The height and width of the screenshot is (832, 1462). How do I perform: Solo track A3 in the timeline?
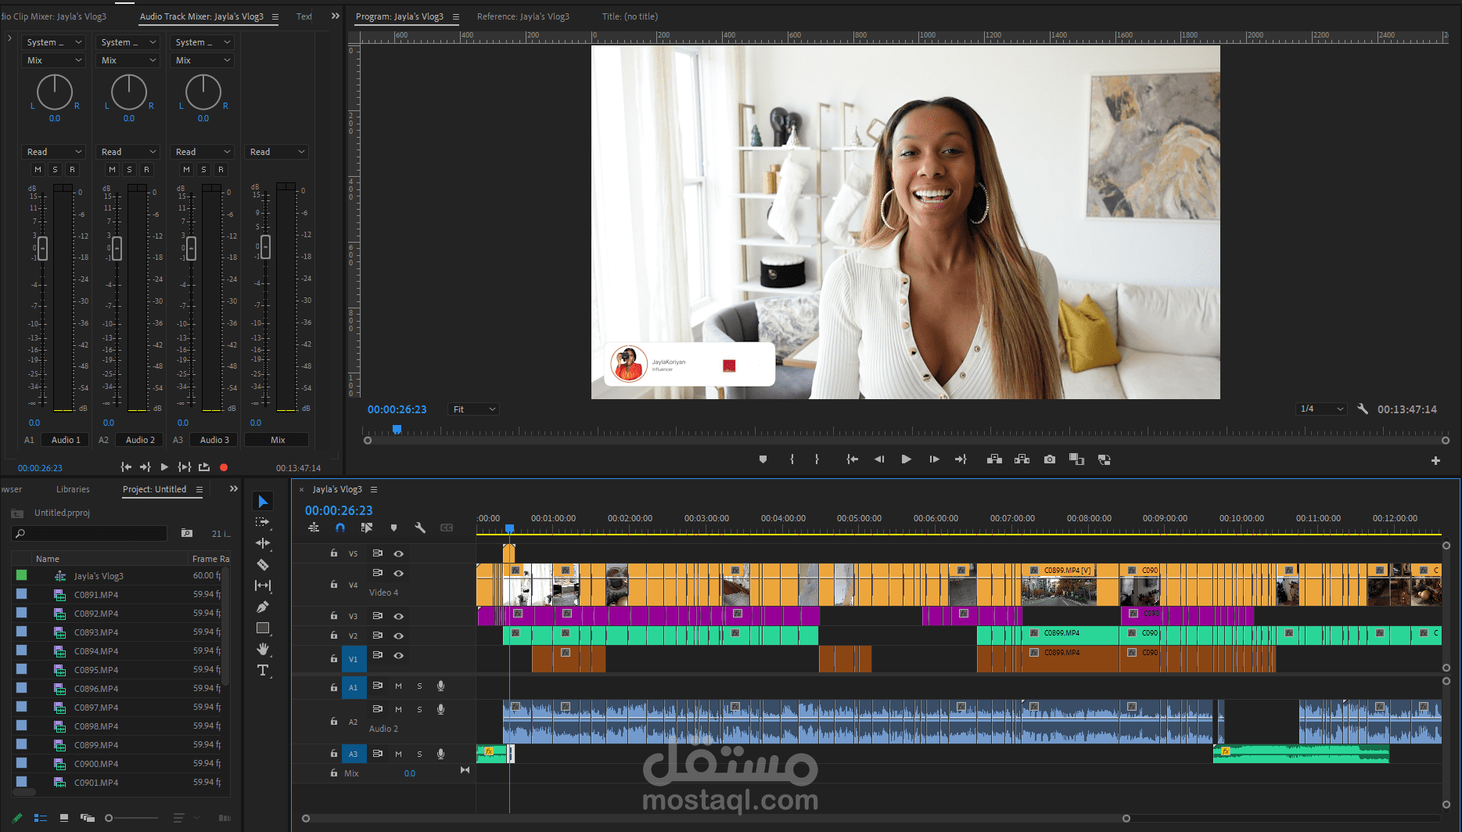[419, 754]
